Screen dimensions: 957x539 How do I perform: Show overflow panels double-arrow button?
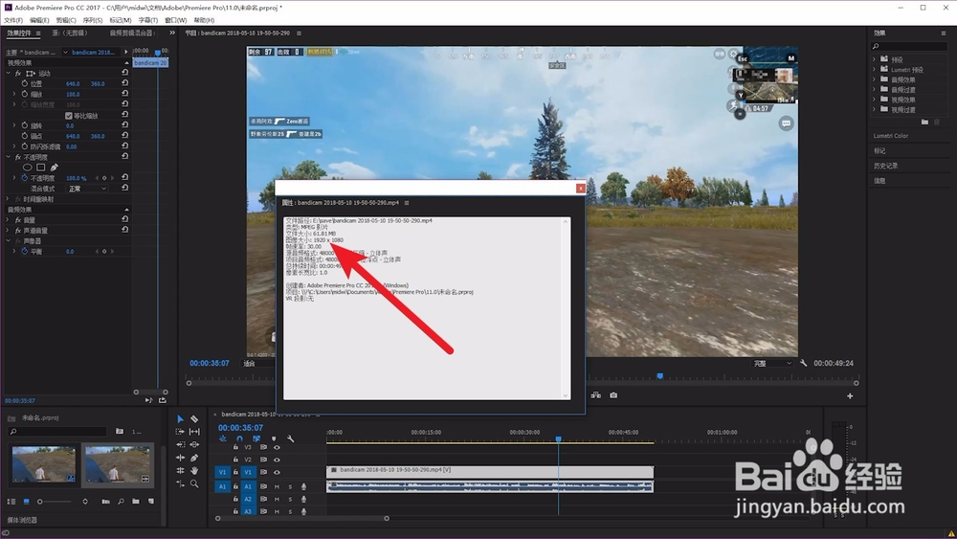[x=172, y=33]
